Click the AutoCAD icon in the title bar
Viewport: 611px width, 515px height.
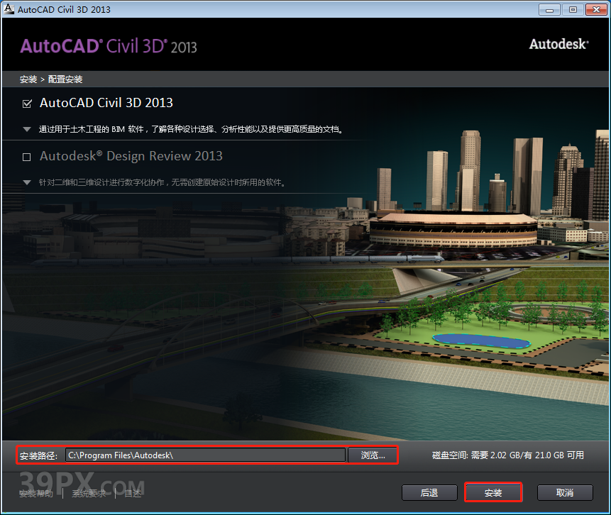9,9
